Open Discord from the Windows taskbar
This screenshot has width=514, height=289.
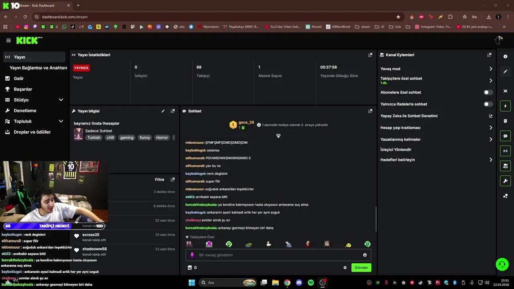point(299,283)
